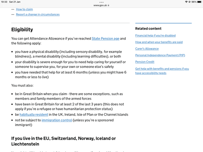Open Financial help if you're disabled

click(155, 35)
